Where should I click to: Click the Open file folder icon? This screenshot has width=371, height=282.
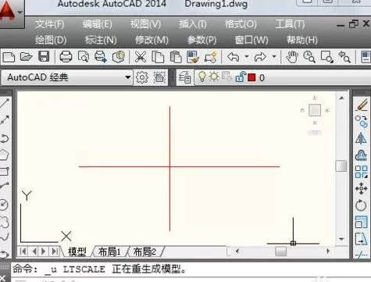pos(26,57)
